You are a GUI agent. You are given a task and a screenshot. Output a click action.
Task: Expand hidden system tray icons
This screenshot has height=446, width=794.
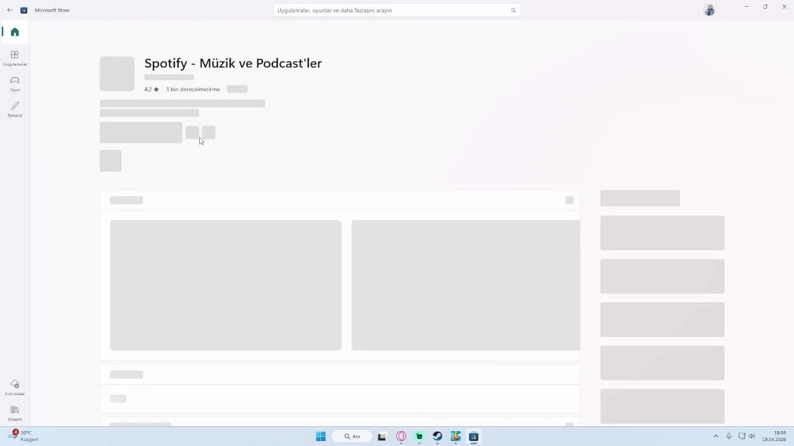(x=715, y=436)
